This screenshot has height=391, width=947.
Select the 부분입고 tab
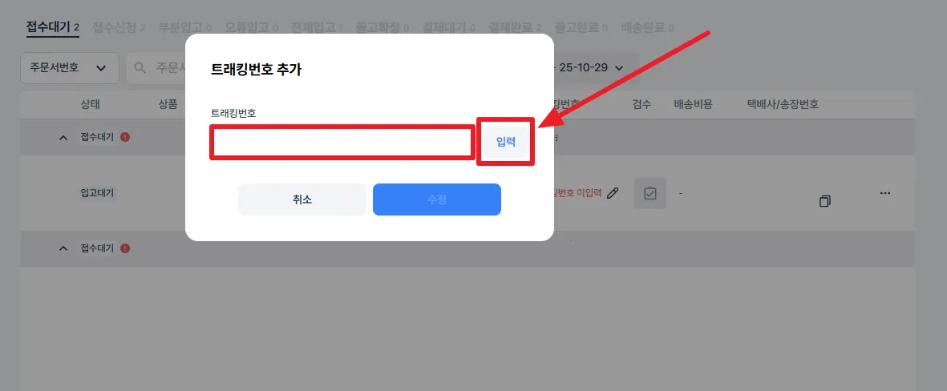(184, 27)
